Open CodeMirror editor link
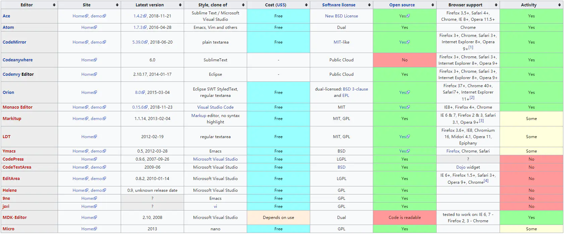Viewport: 564px width, 234px height. coord(14,42)
